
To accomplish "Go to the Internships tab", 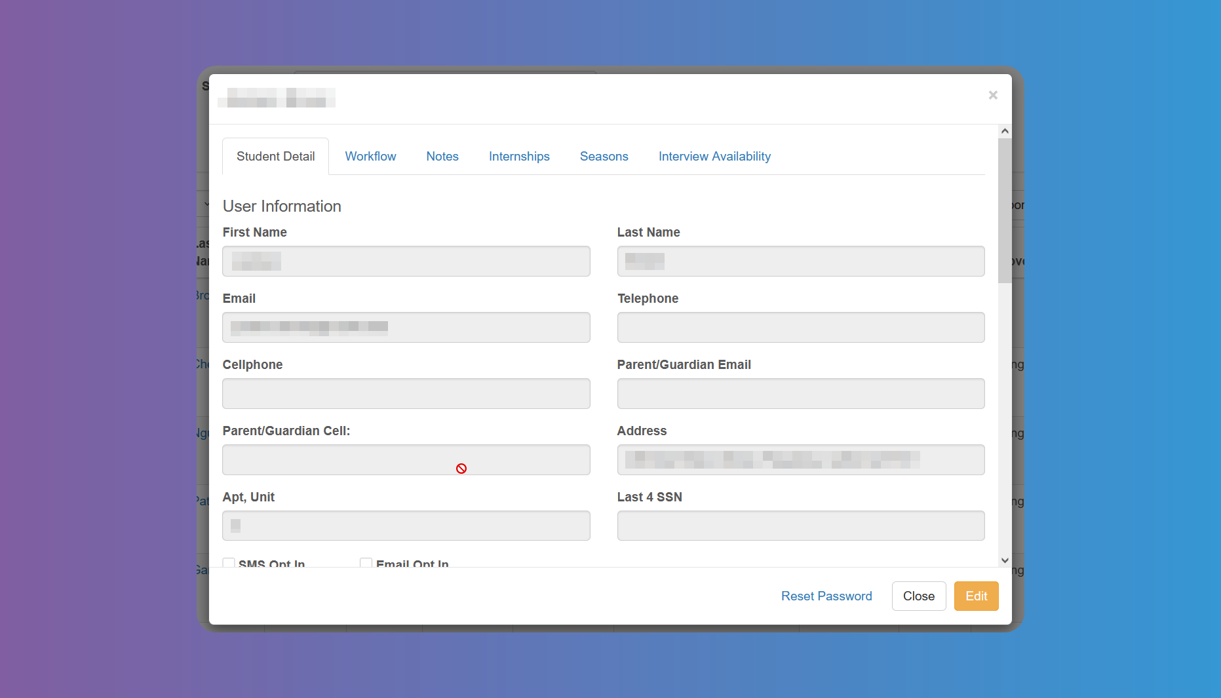I will click(519, 157).
